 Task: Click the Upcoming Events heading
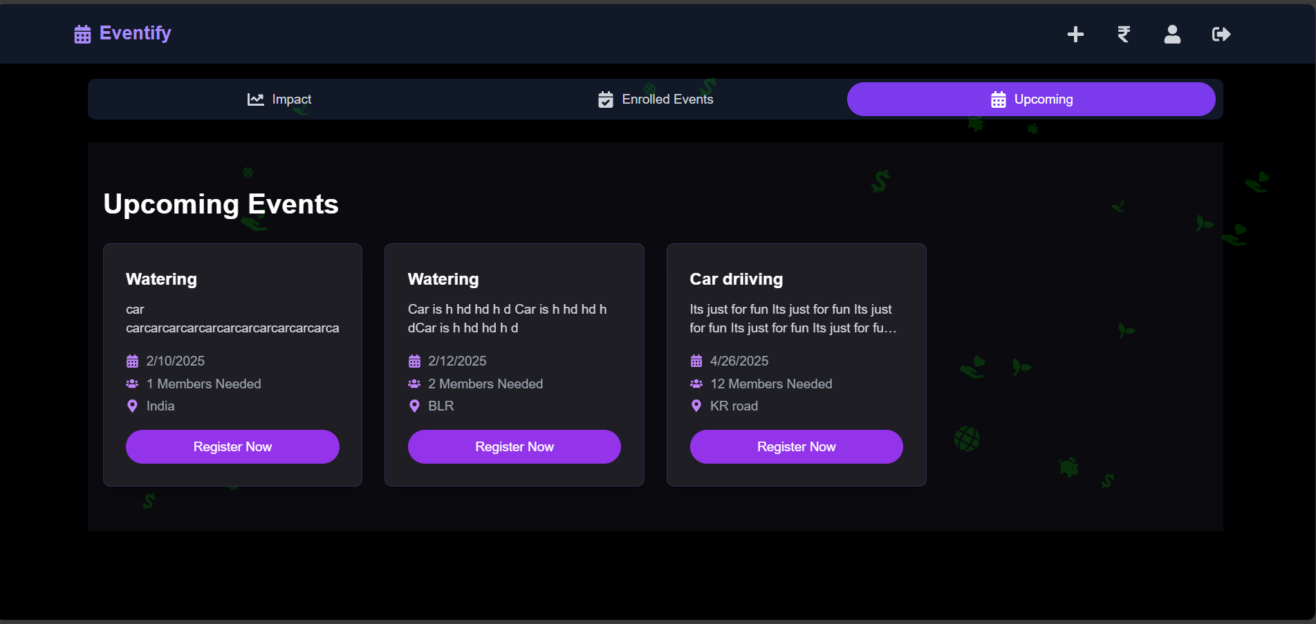pos(221,205)
